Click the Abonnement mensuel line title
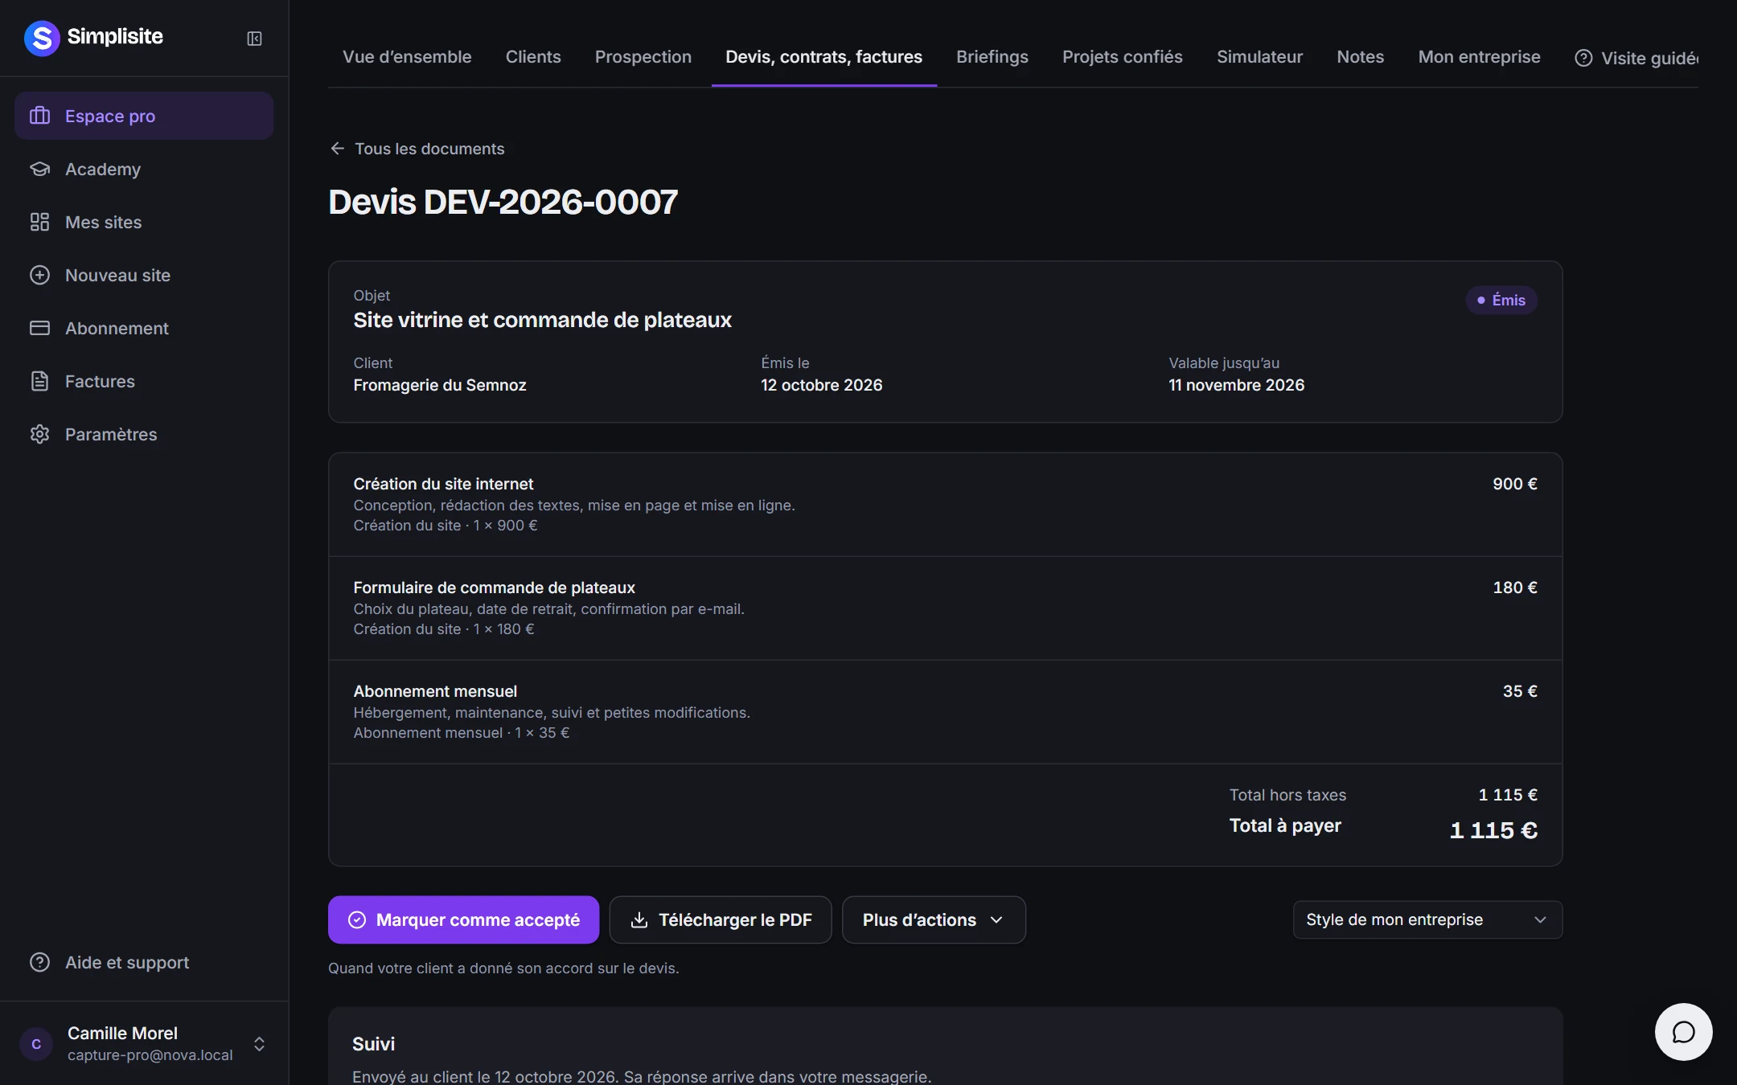 435,691
